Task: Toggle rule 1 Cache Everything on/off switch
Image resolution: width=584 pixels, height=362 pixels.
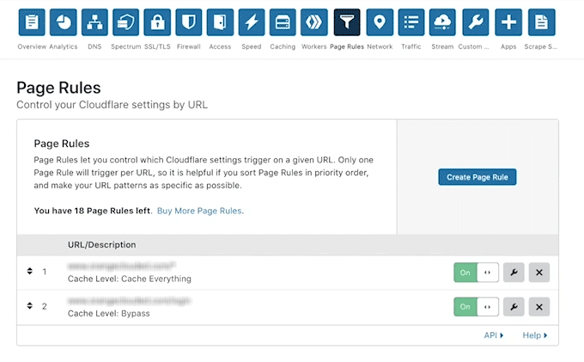Action: 476,273
